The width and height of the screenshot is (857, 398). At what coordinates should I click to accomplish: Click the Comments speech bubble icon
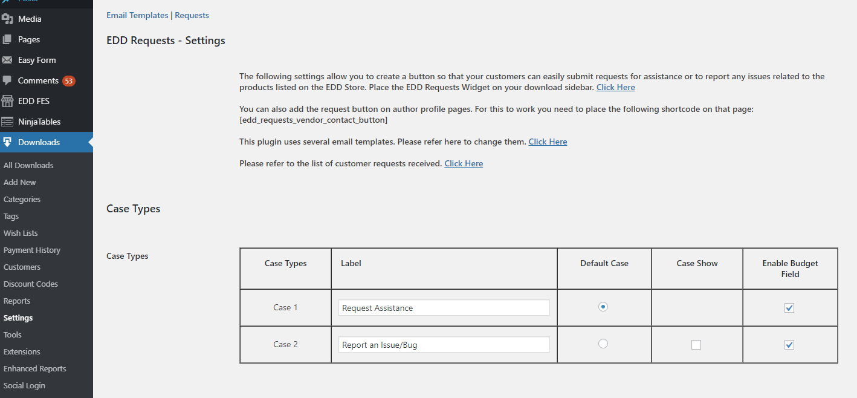(7, 80)
